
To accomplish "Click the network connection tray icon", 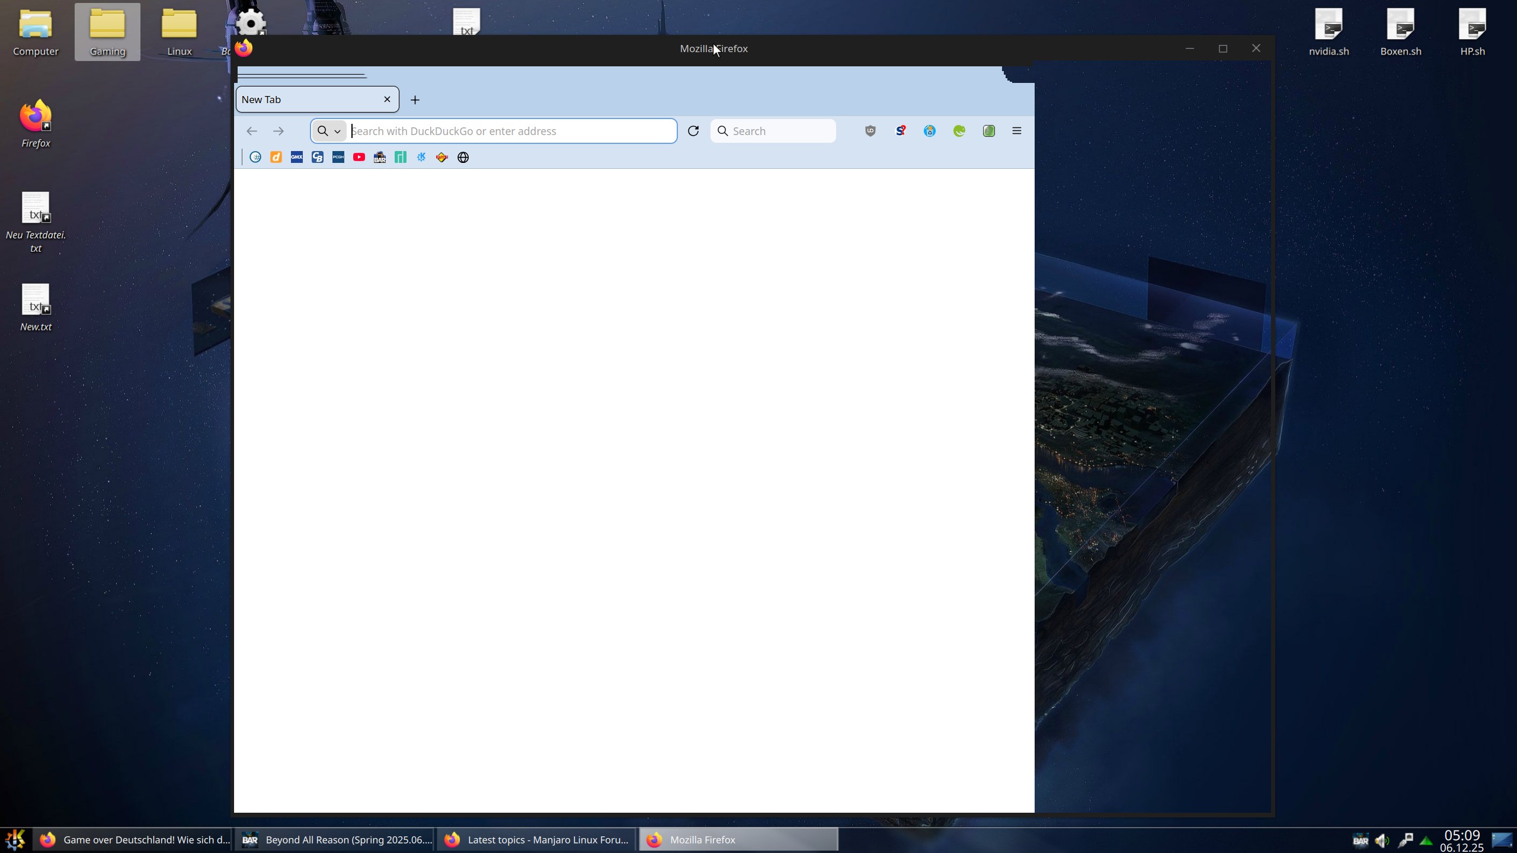I will pyautogui.click(x=1404, y=840).
